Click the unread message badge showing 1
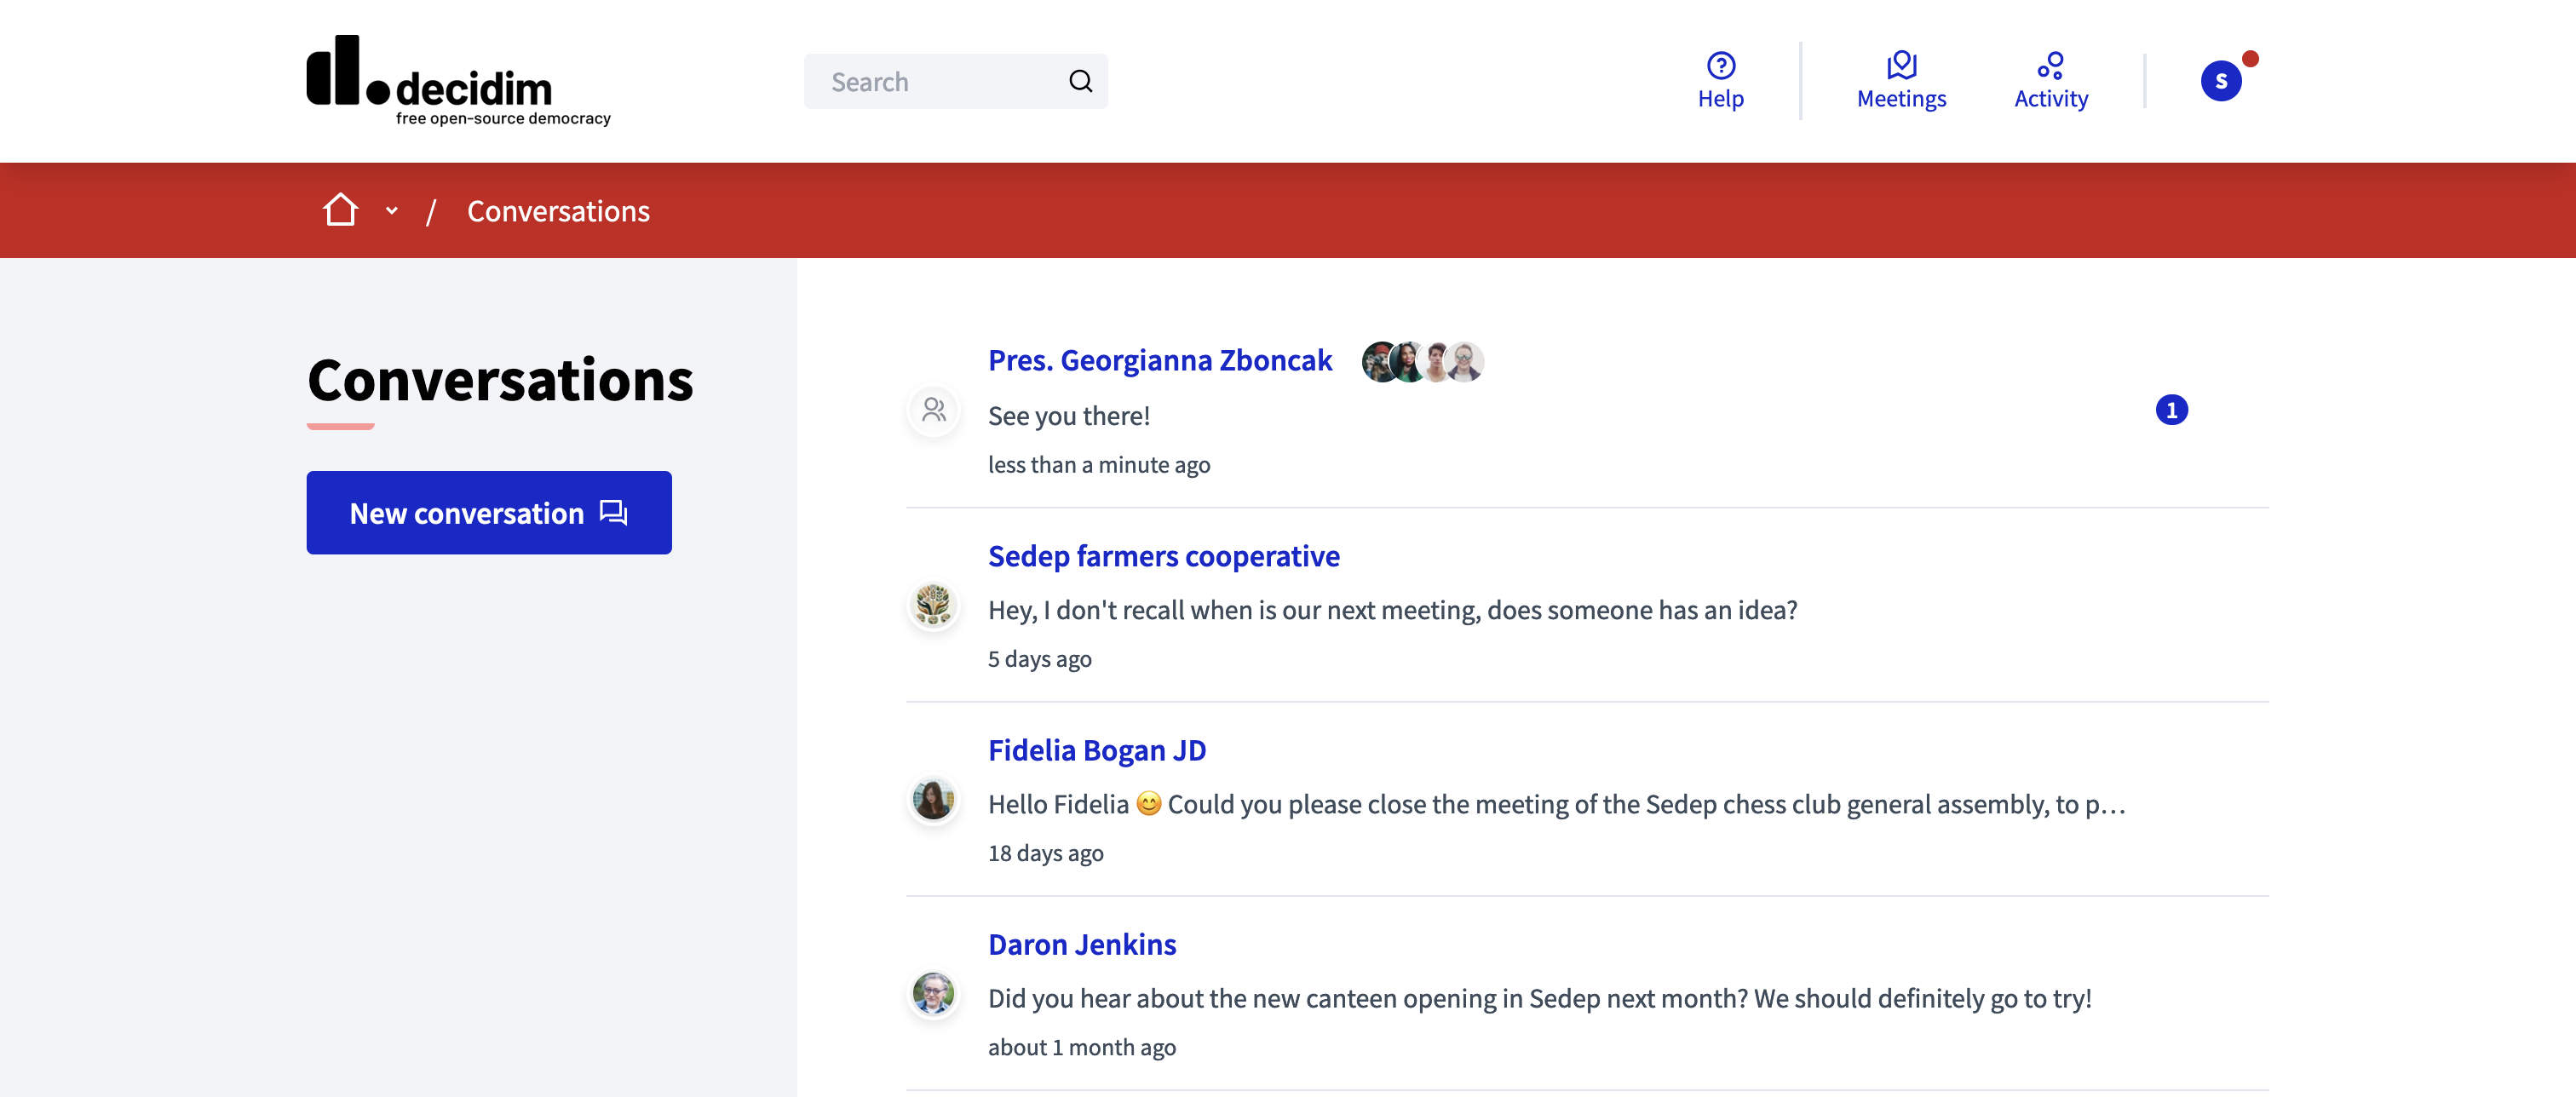The image size is (2576, 1097). [2172, 408]
